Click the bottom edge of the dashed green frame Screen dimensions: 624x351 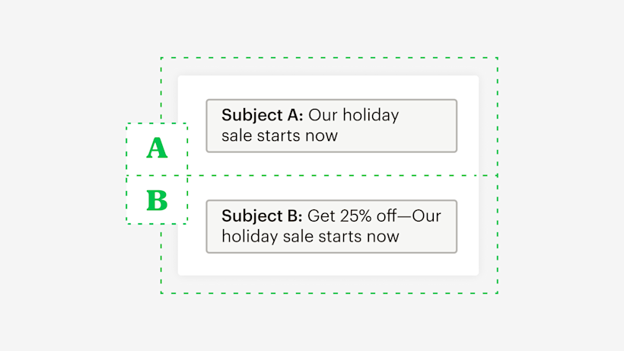[329, 293]
